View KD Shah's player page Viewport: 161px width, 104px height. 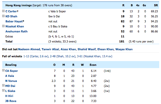11,16
